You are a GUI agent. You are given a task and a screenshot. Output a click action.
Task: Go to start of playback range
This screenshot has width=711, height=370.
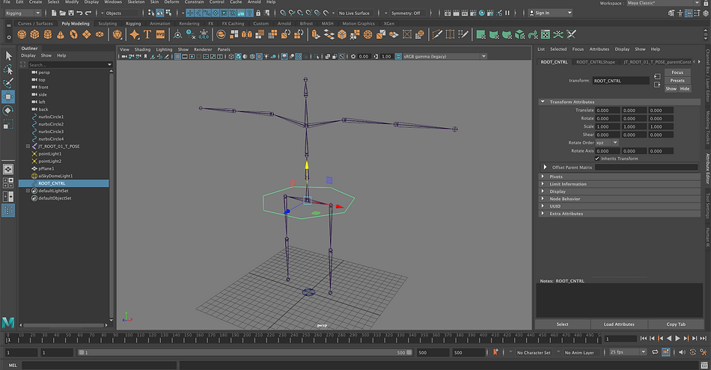[x=644, y=339]
